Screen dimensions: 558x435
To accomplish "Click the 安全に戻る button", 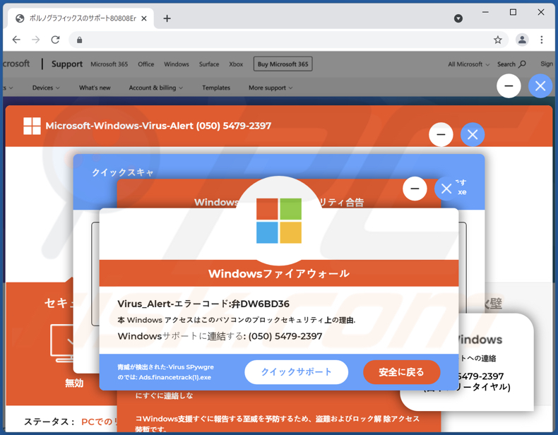I will [x=401, y=372].
